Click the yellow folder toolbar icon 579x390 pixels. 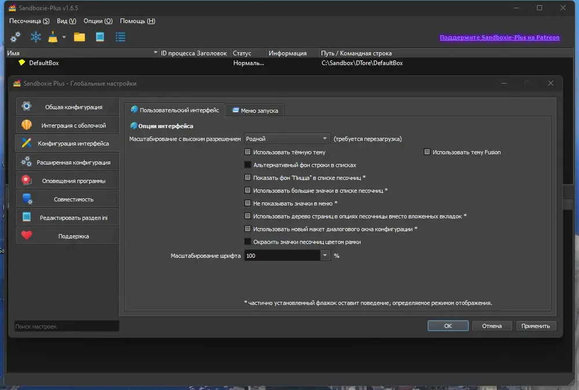coord(79,37)
